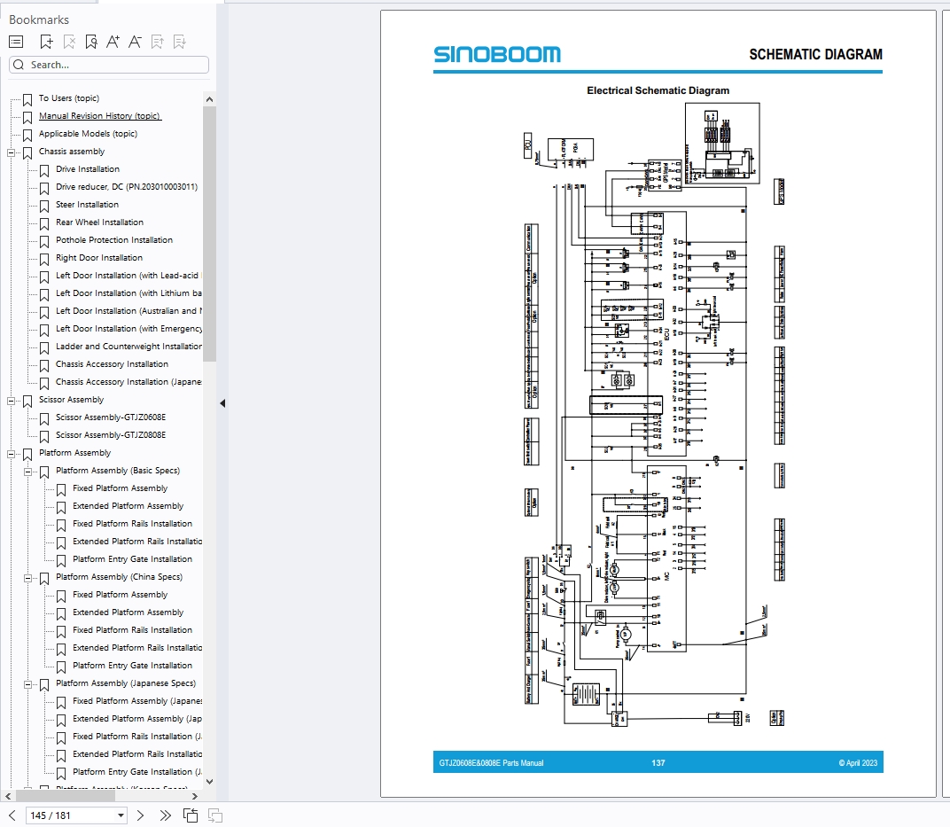
Task: Go to the next page arrow
Action: 140,815
